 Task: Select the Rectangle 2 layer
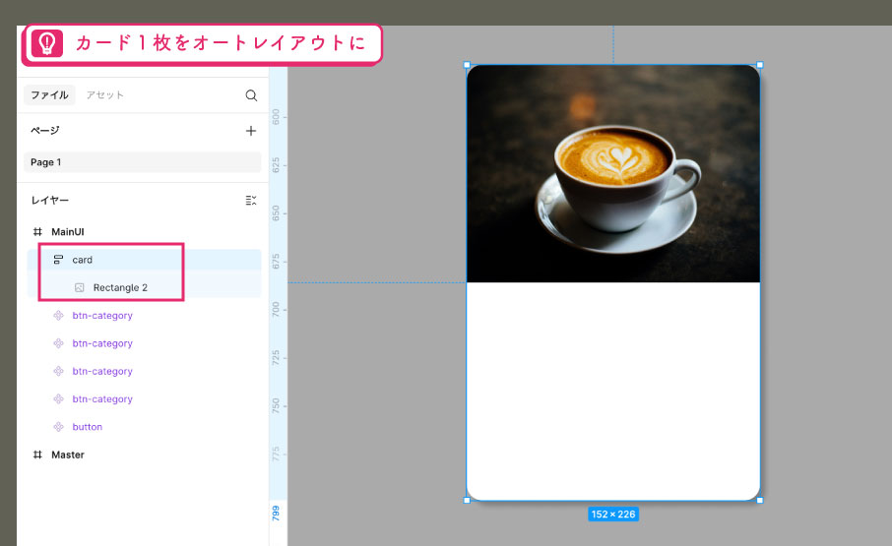(144, 287)
